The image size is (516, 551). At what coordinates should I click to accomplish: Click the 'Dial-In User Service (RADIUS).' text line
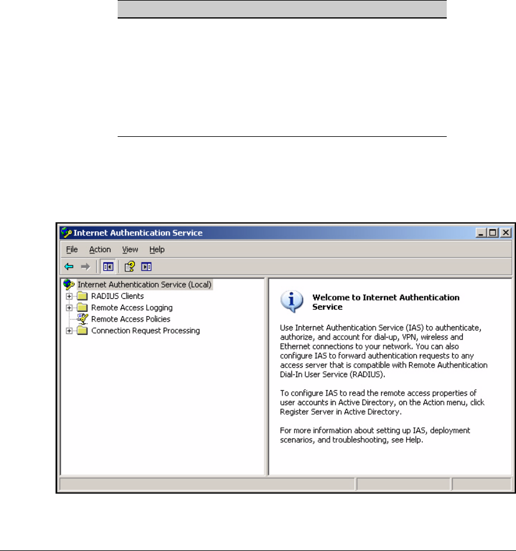332,374
